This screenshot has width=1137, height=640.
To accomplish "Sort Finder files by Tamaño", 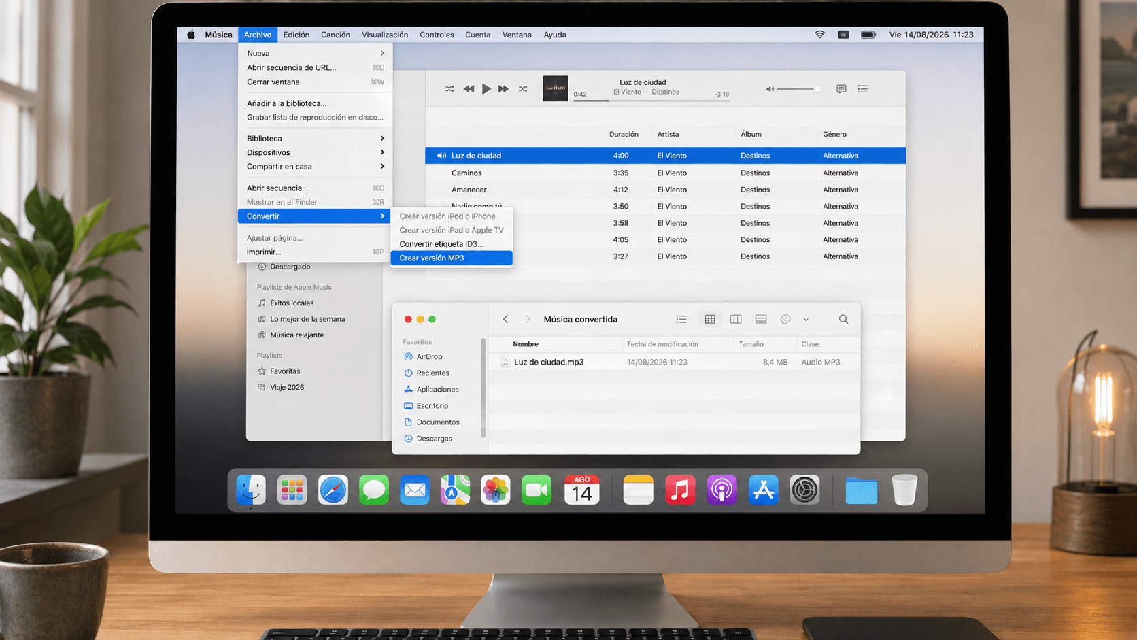I will coord(751,344).
